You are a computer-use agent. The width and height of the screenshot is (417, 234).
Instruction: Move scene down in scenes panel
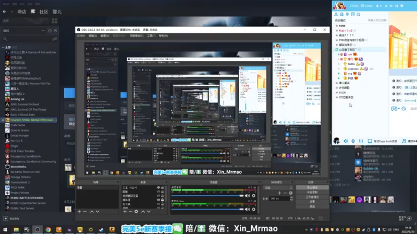point(97,212)
